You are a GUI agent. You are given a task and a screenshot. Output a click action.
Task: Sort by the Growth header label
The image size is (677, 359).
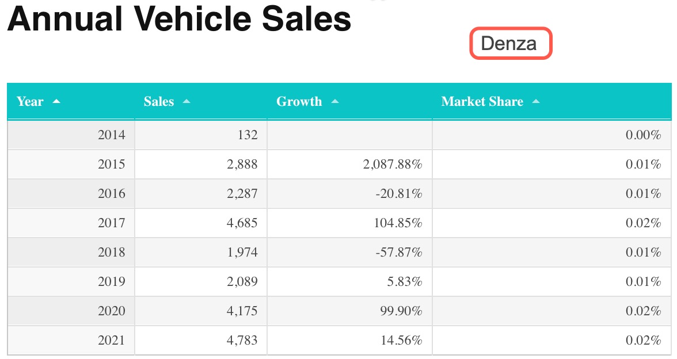pyautogui.click(x=299, y=102)
